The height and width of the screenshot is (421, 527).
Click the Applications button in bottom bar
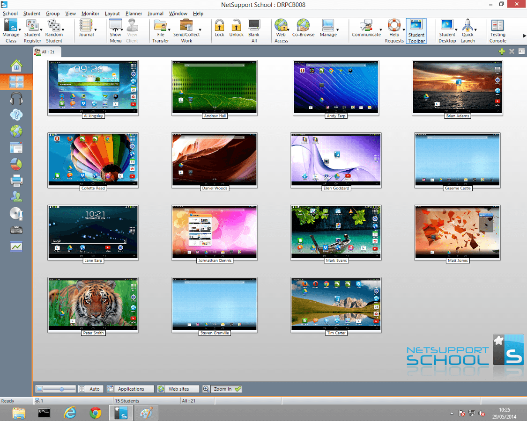130,389
